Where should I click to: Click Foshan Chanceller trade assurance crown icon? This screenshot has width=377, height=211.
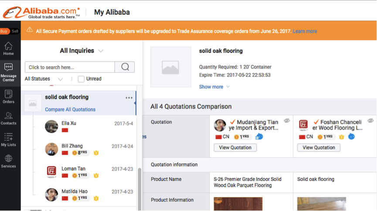pyautogui.click(x=341, y=137)
